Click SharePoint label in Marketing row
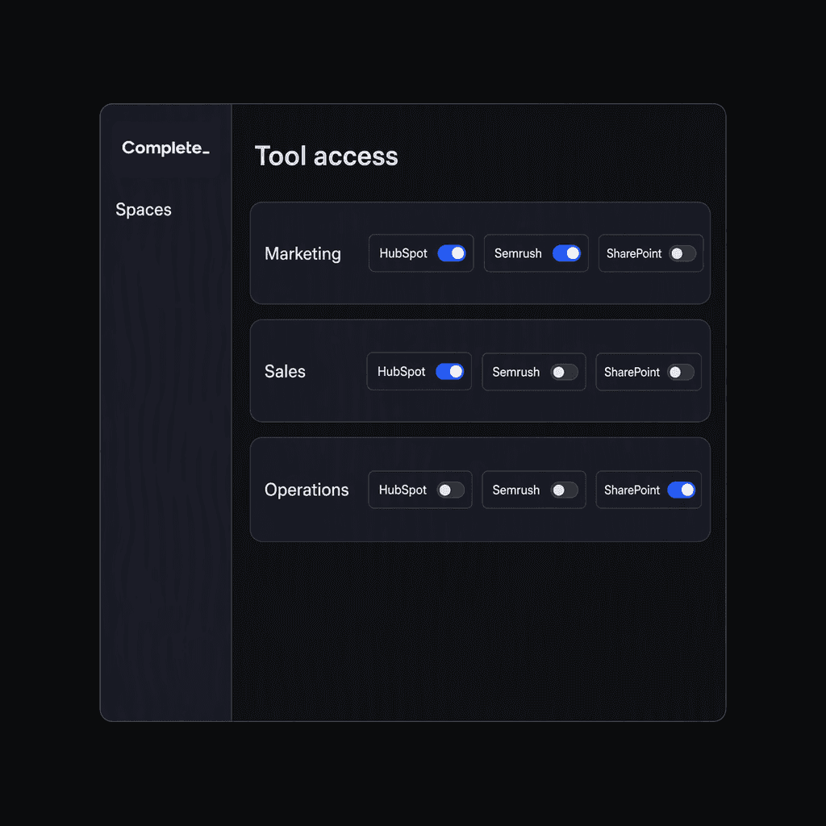 pyautogui.click(x=634, y=253)
